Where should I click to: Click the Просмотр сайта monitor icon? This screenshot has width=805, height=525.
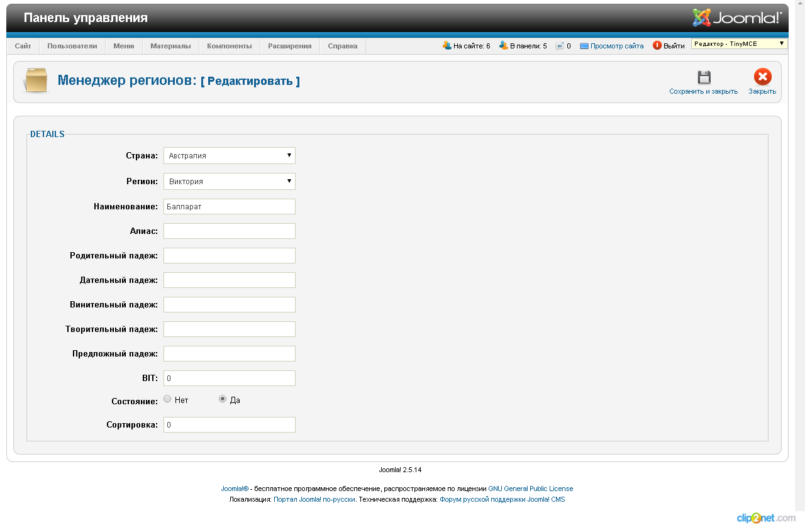[x=584, y=46]
